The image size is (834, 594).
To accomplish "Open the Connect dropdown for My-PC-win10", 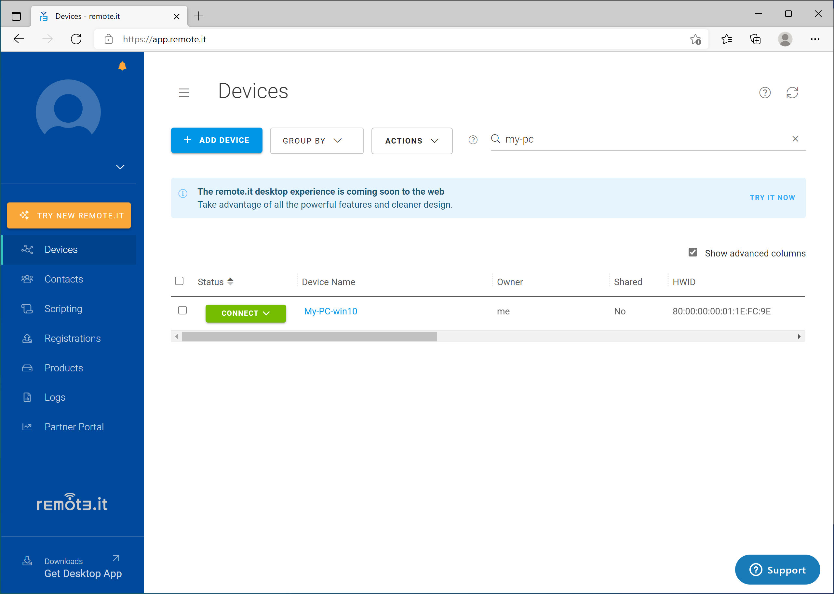I will (246, 313).
